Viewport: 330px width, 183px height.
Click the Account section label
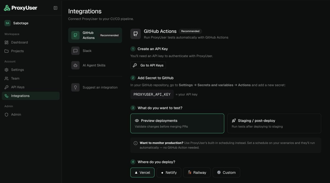click(10, 61)
